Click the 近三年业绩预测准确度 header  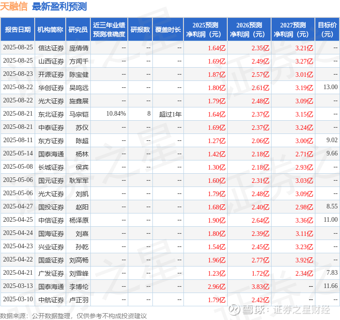(x=109, y=29)
